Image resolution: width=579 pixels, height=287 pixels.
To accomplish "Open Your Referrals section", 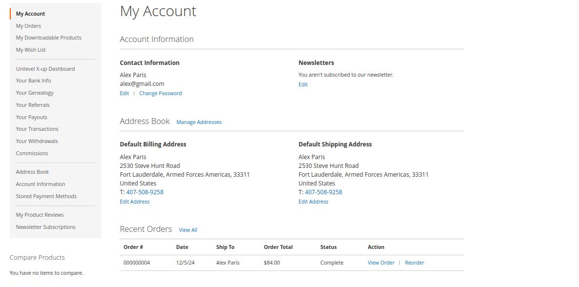I will (x=33, y=105).
